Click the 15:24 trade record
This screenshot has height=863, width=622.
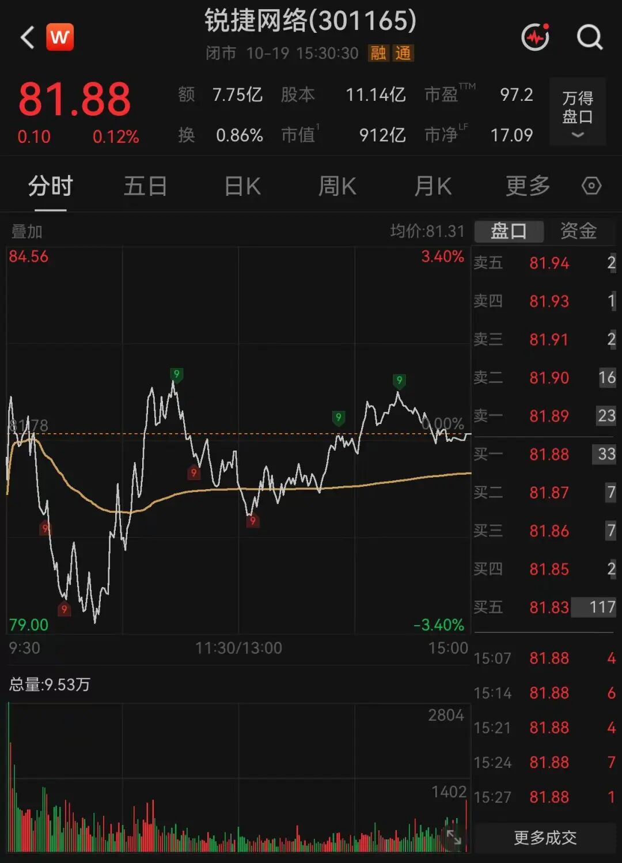click(544, 762)
